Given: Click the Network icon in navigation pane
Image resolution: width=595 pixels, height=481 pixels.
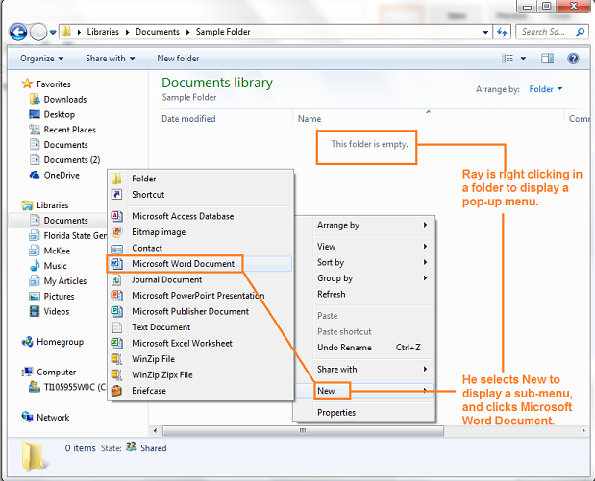Looking at the screenshot, I should [x=27, y=417].
